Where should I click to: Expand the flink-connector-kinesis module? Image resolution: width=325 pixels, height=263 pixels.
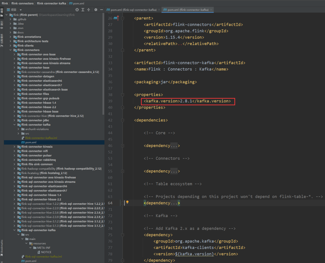[x=15, y=147]
